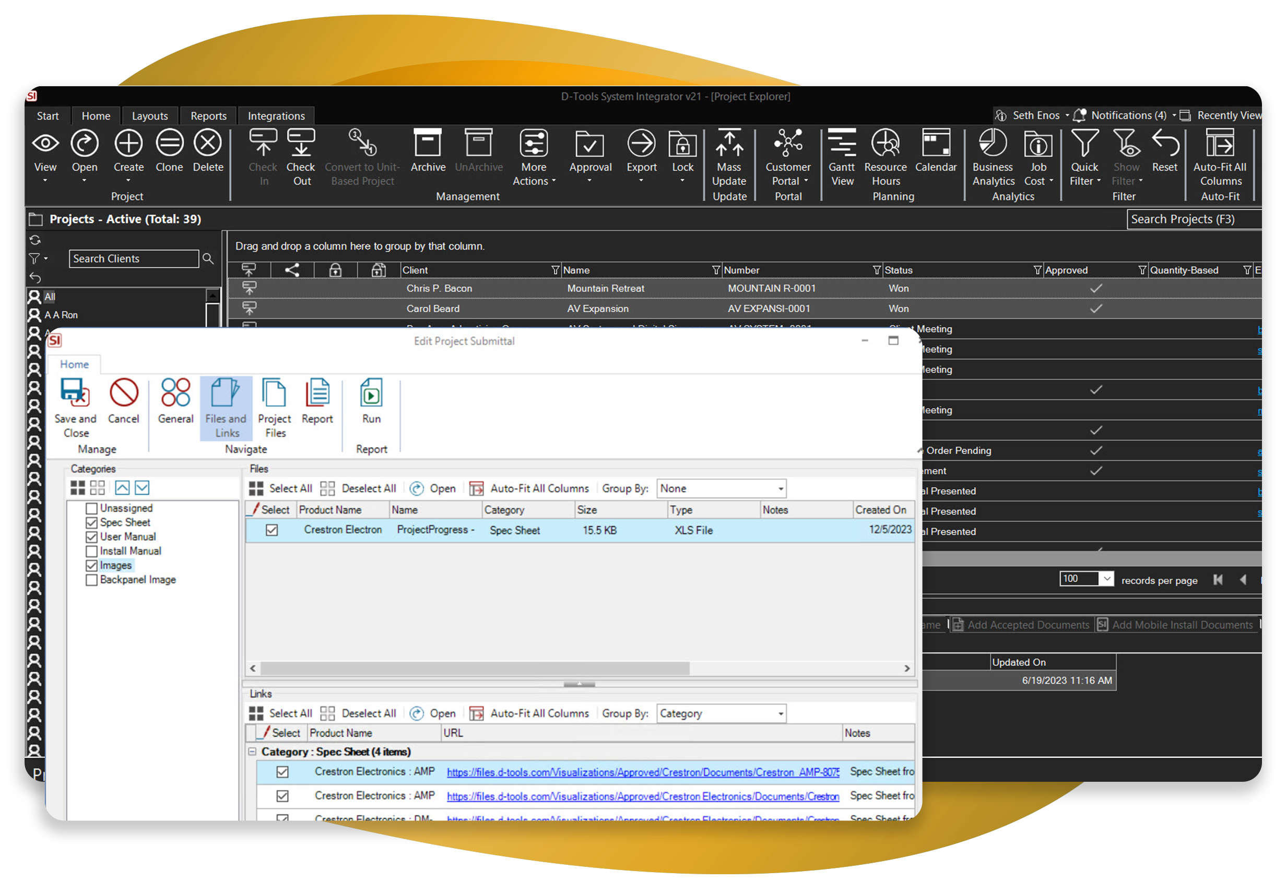Run the submittal report
The width and height of the screenshot is (1286, 893).
370,402
